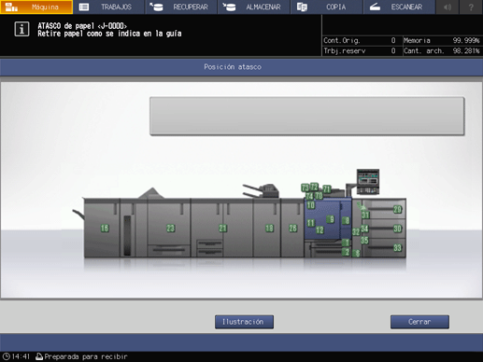Click the info icon beside ATASCO message
Viewport: 483px width, 362px height.
[21, 30]
